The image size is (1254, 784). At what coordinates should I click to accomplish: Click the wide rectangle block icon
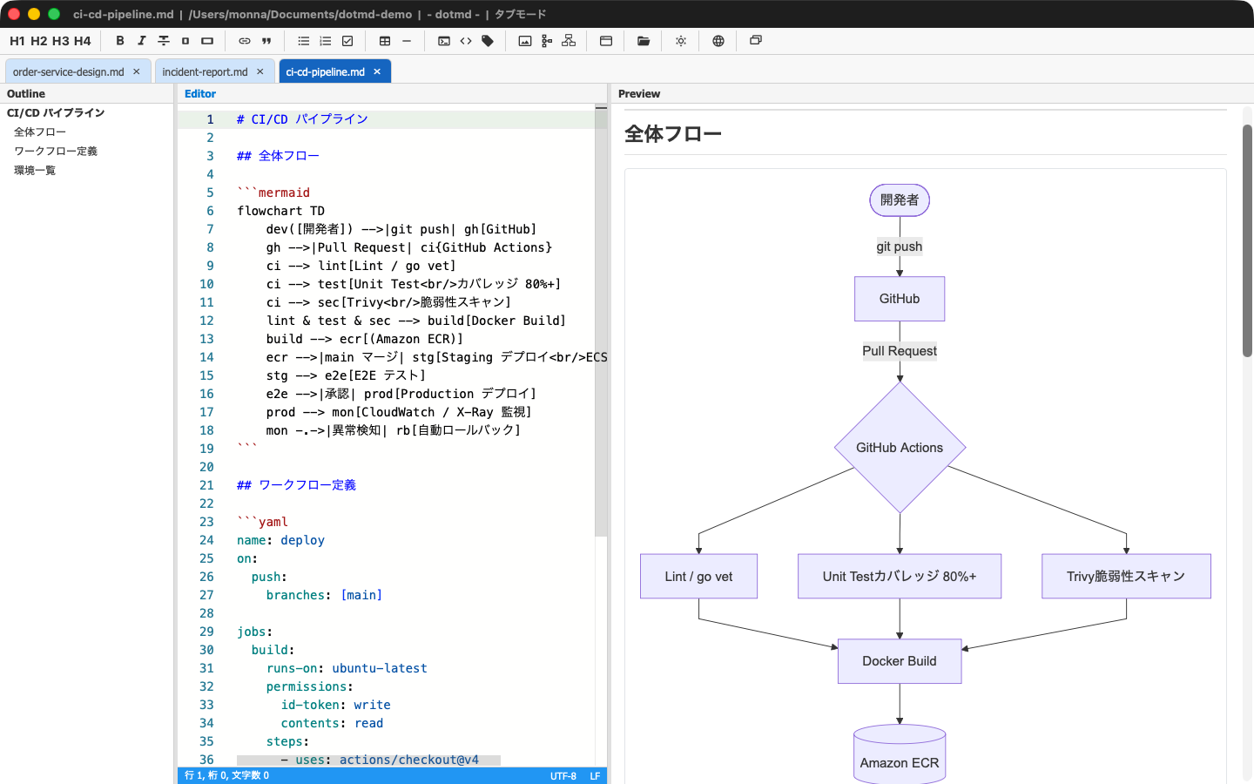[207, 41]
